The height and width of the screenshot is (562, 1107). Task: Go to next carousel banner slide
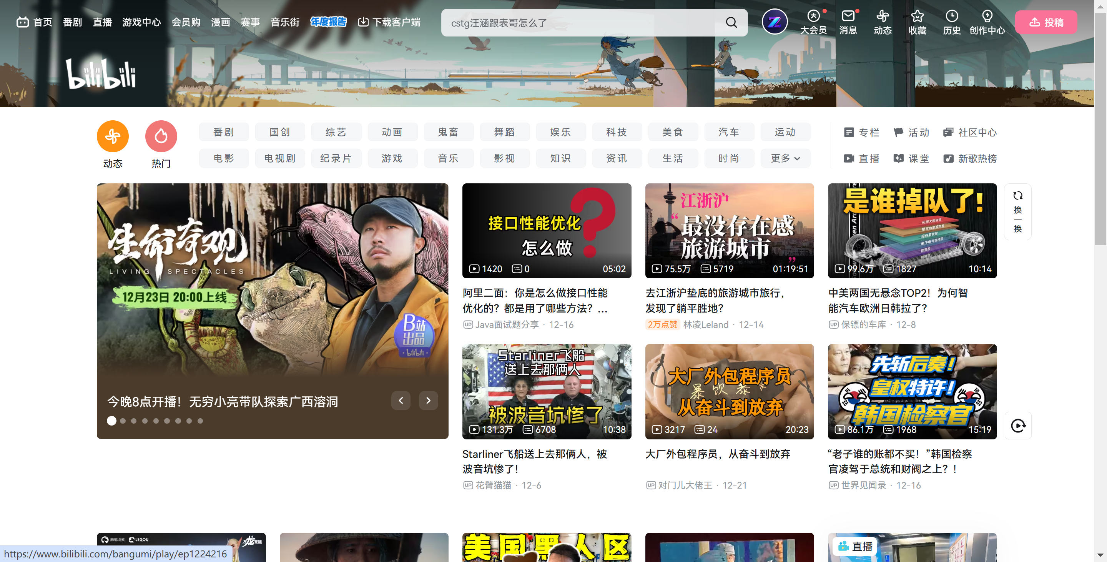(428, 401)
